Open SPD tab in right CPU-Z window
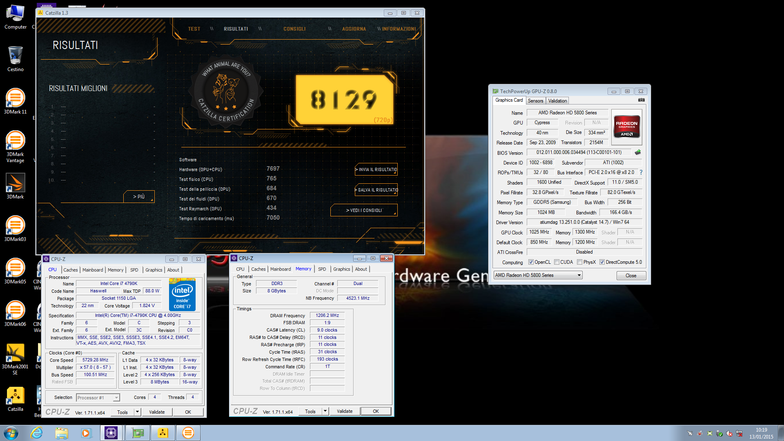This screenshot has height=441, width=784. 322,269
